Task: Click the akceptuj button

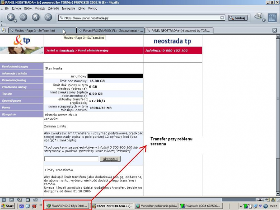Action: (x=110, y=159)
